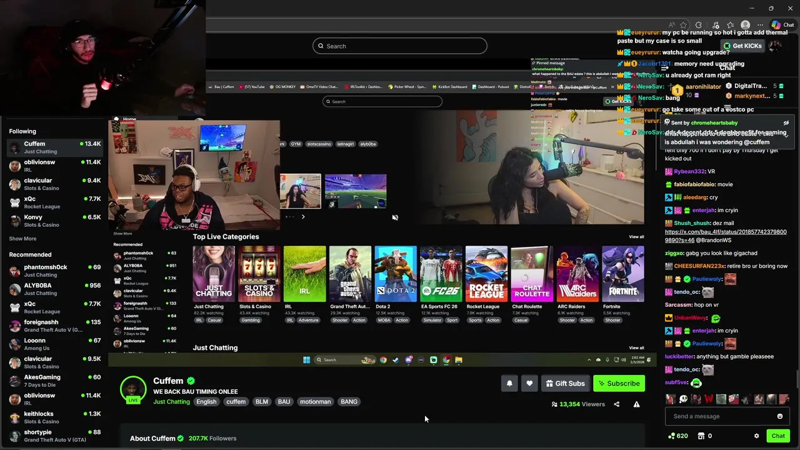
Task: Open Chrome icon in streamed taskbar
Action: click(x=383, y=360)
